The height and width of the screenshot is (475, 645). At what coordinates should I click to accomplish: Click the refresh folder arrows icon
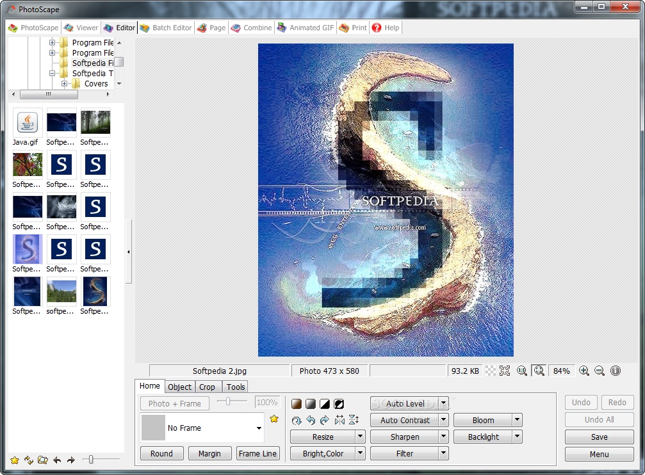28,460
